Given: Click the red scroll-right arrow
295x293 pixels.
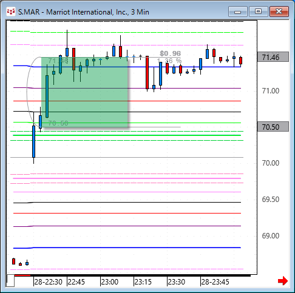Looking at the screenshot, I should click(x=283, y=281).
